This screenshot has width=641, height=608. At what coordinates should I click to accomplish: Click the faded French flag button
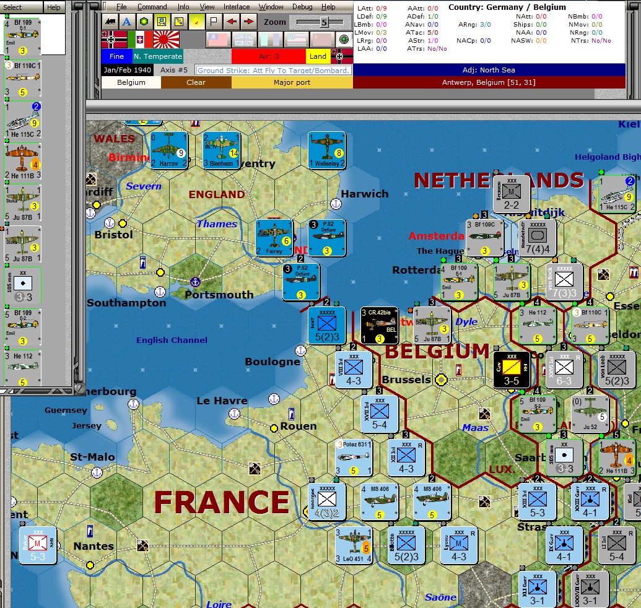coord(270,40)
